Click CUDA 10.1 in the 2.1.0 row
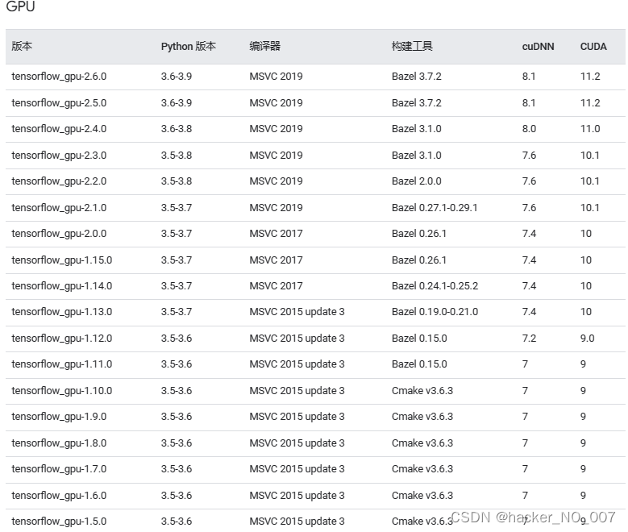The width and height of the screenshot is (628, 532). 590,208
